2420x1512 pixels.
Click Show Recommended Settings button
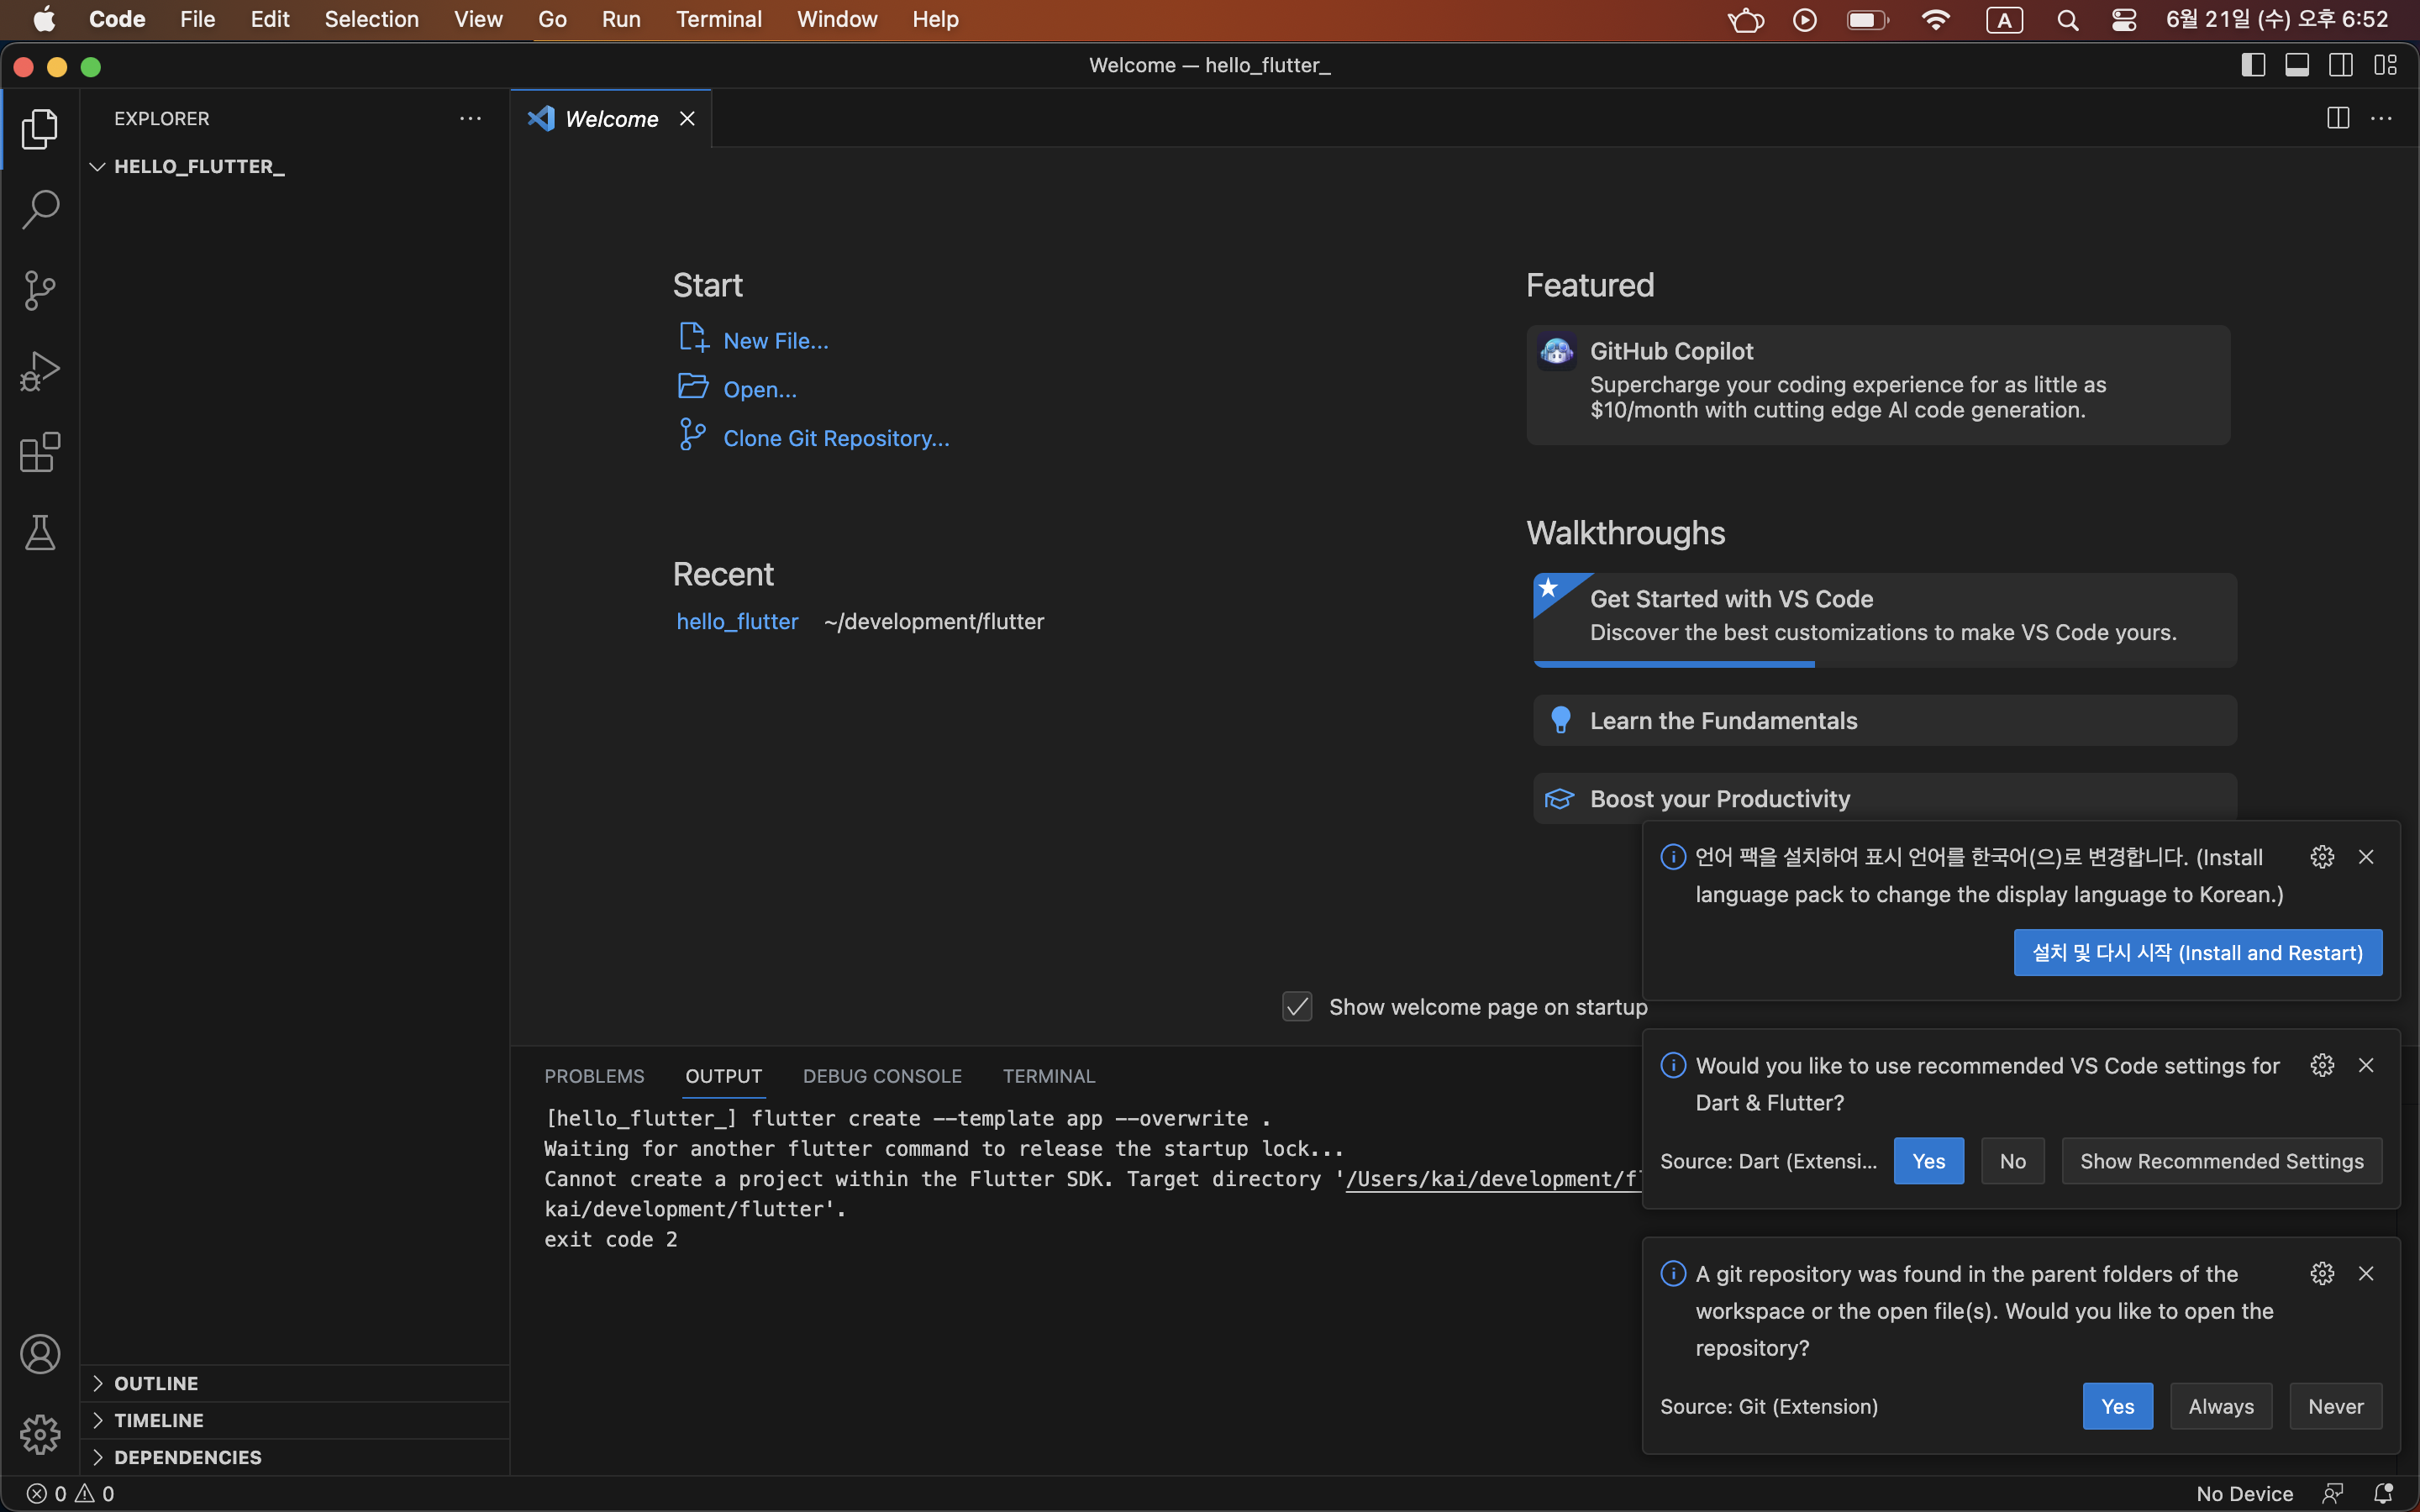(x=2221, y=1161)
